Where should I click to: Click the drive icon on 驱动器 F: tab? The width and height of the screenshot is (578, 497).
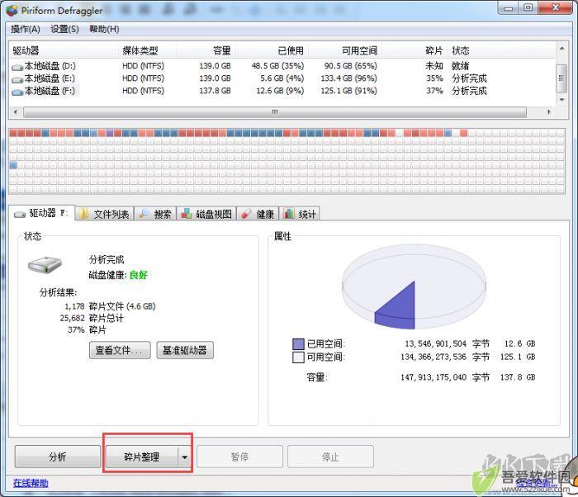click(x=20, y=214)
